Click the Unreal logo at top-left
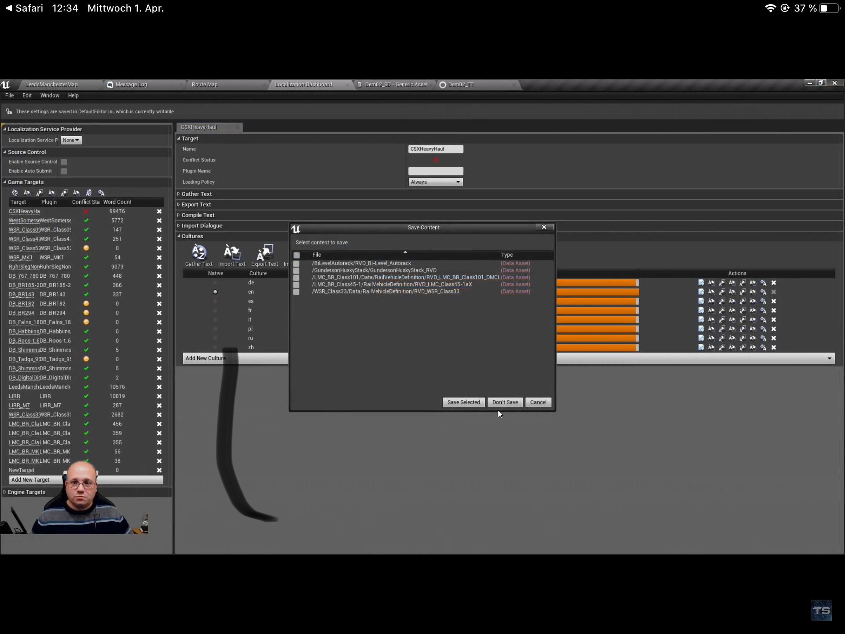The height and width of the screenshot is (634, 845). click(6, 85)
